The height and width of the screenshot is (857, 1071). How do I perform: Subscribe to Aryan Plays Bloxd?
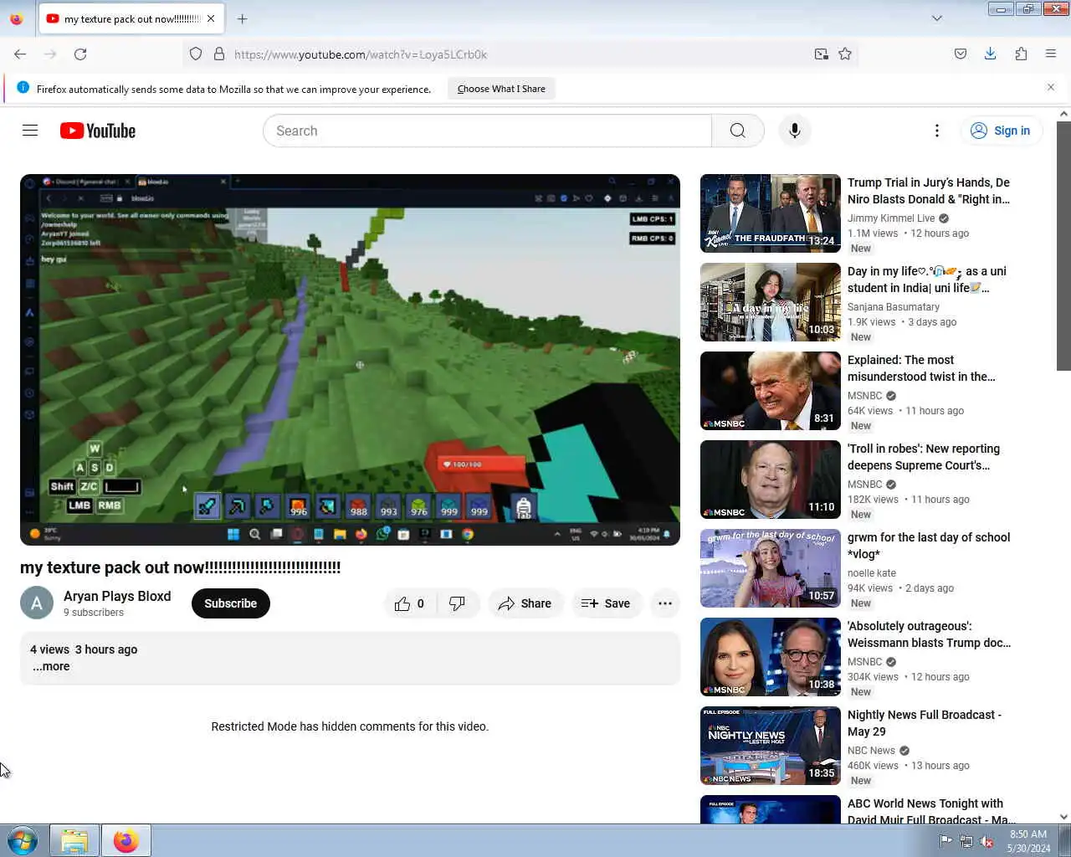point(231,603)
